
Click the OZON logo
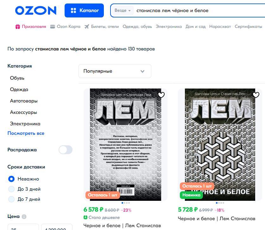(x=35, y=10)
